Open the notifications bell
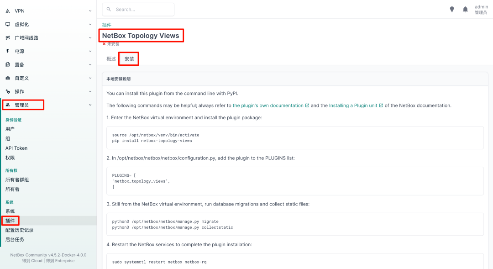 [465, 10]
